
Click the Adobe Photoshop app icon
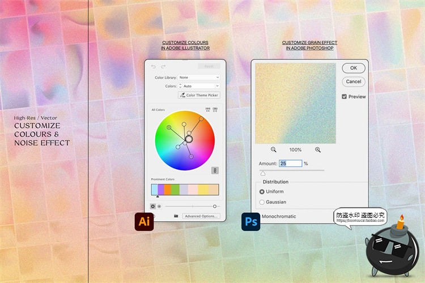pyautogui.click(x=250, y=221)
